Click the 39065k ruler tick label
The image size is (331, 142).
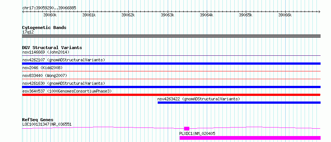(x=245, y=15)
